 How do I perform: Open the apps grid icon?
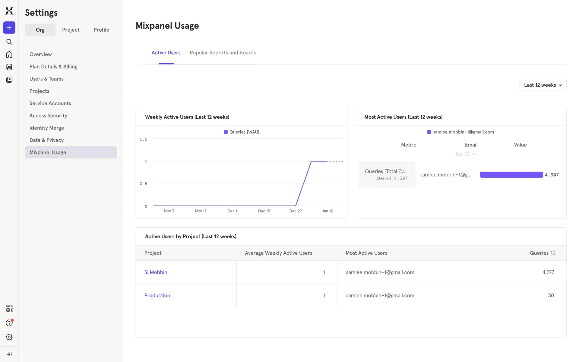pos(9,309)
